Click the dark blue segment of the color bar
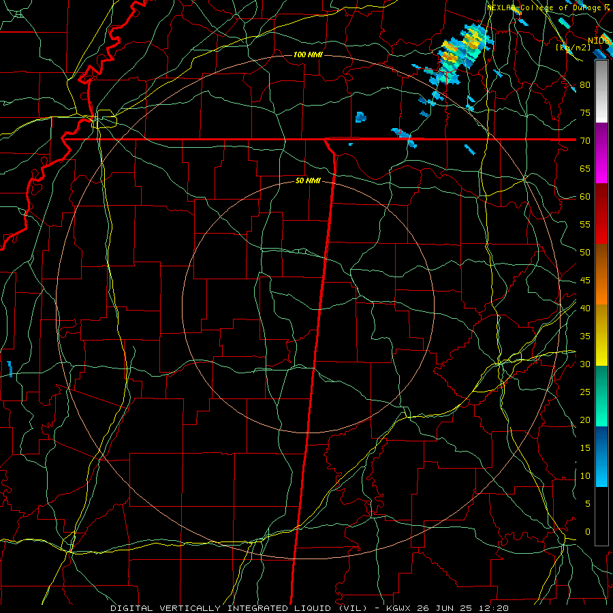 (x=601, y=440)
